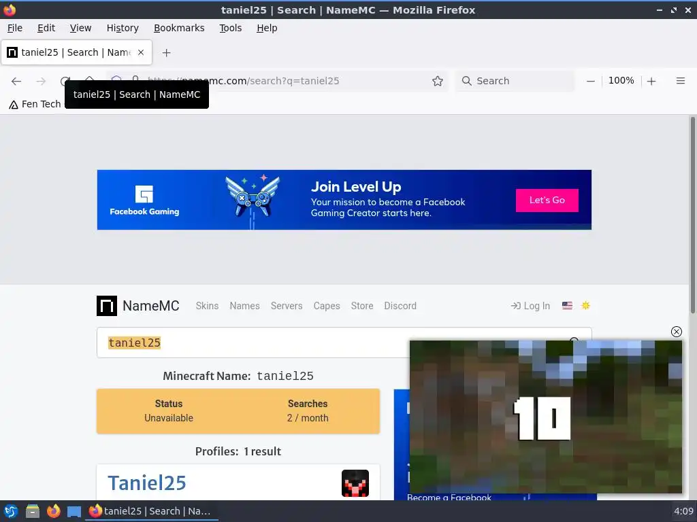The height and width of the screenshot is (522, 697).
Task: Open the Edit menu
Action: (46, 28)
